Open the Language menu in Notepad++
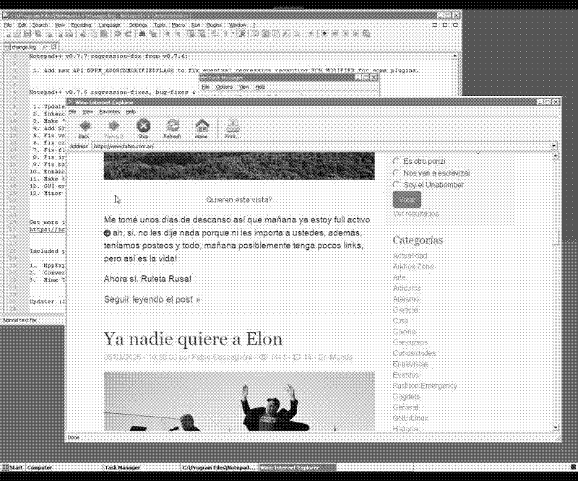578x481 pixels. pos(110,25)
